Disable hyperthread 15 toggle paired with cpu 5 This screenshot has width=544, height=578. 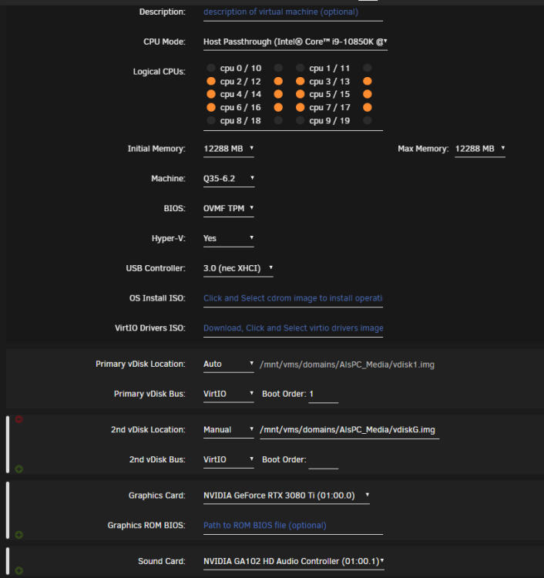click(x=367, y=94)
